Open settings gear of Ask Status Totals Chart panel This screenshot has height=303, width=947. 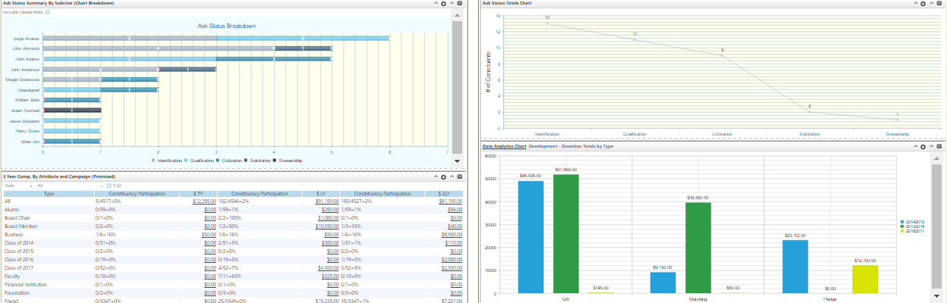[x=924, y=4]
